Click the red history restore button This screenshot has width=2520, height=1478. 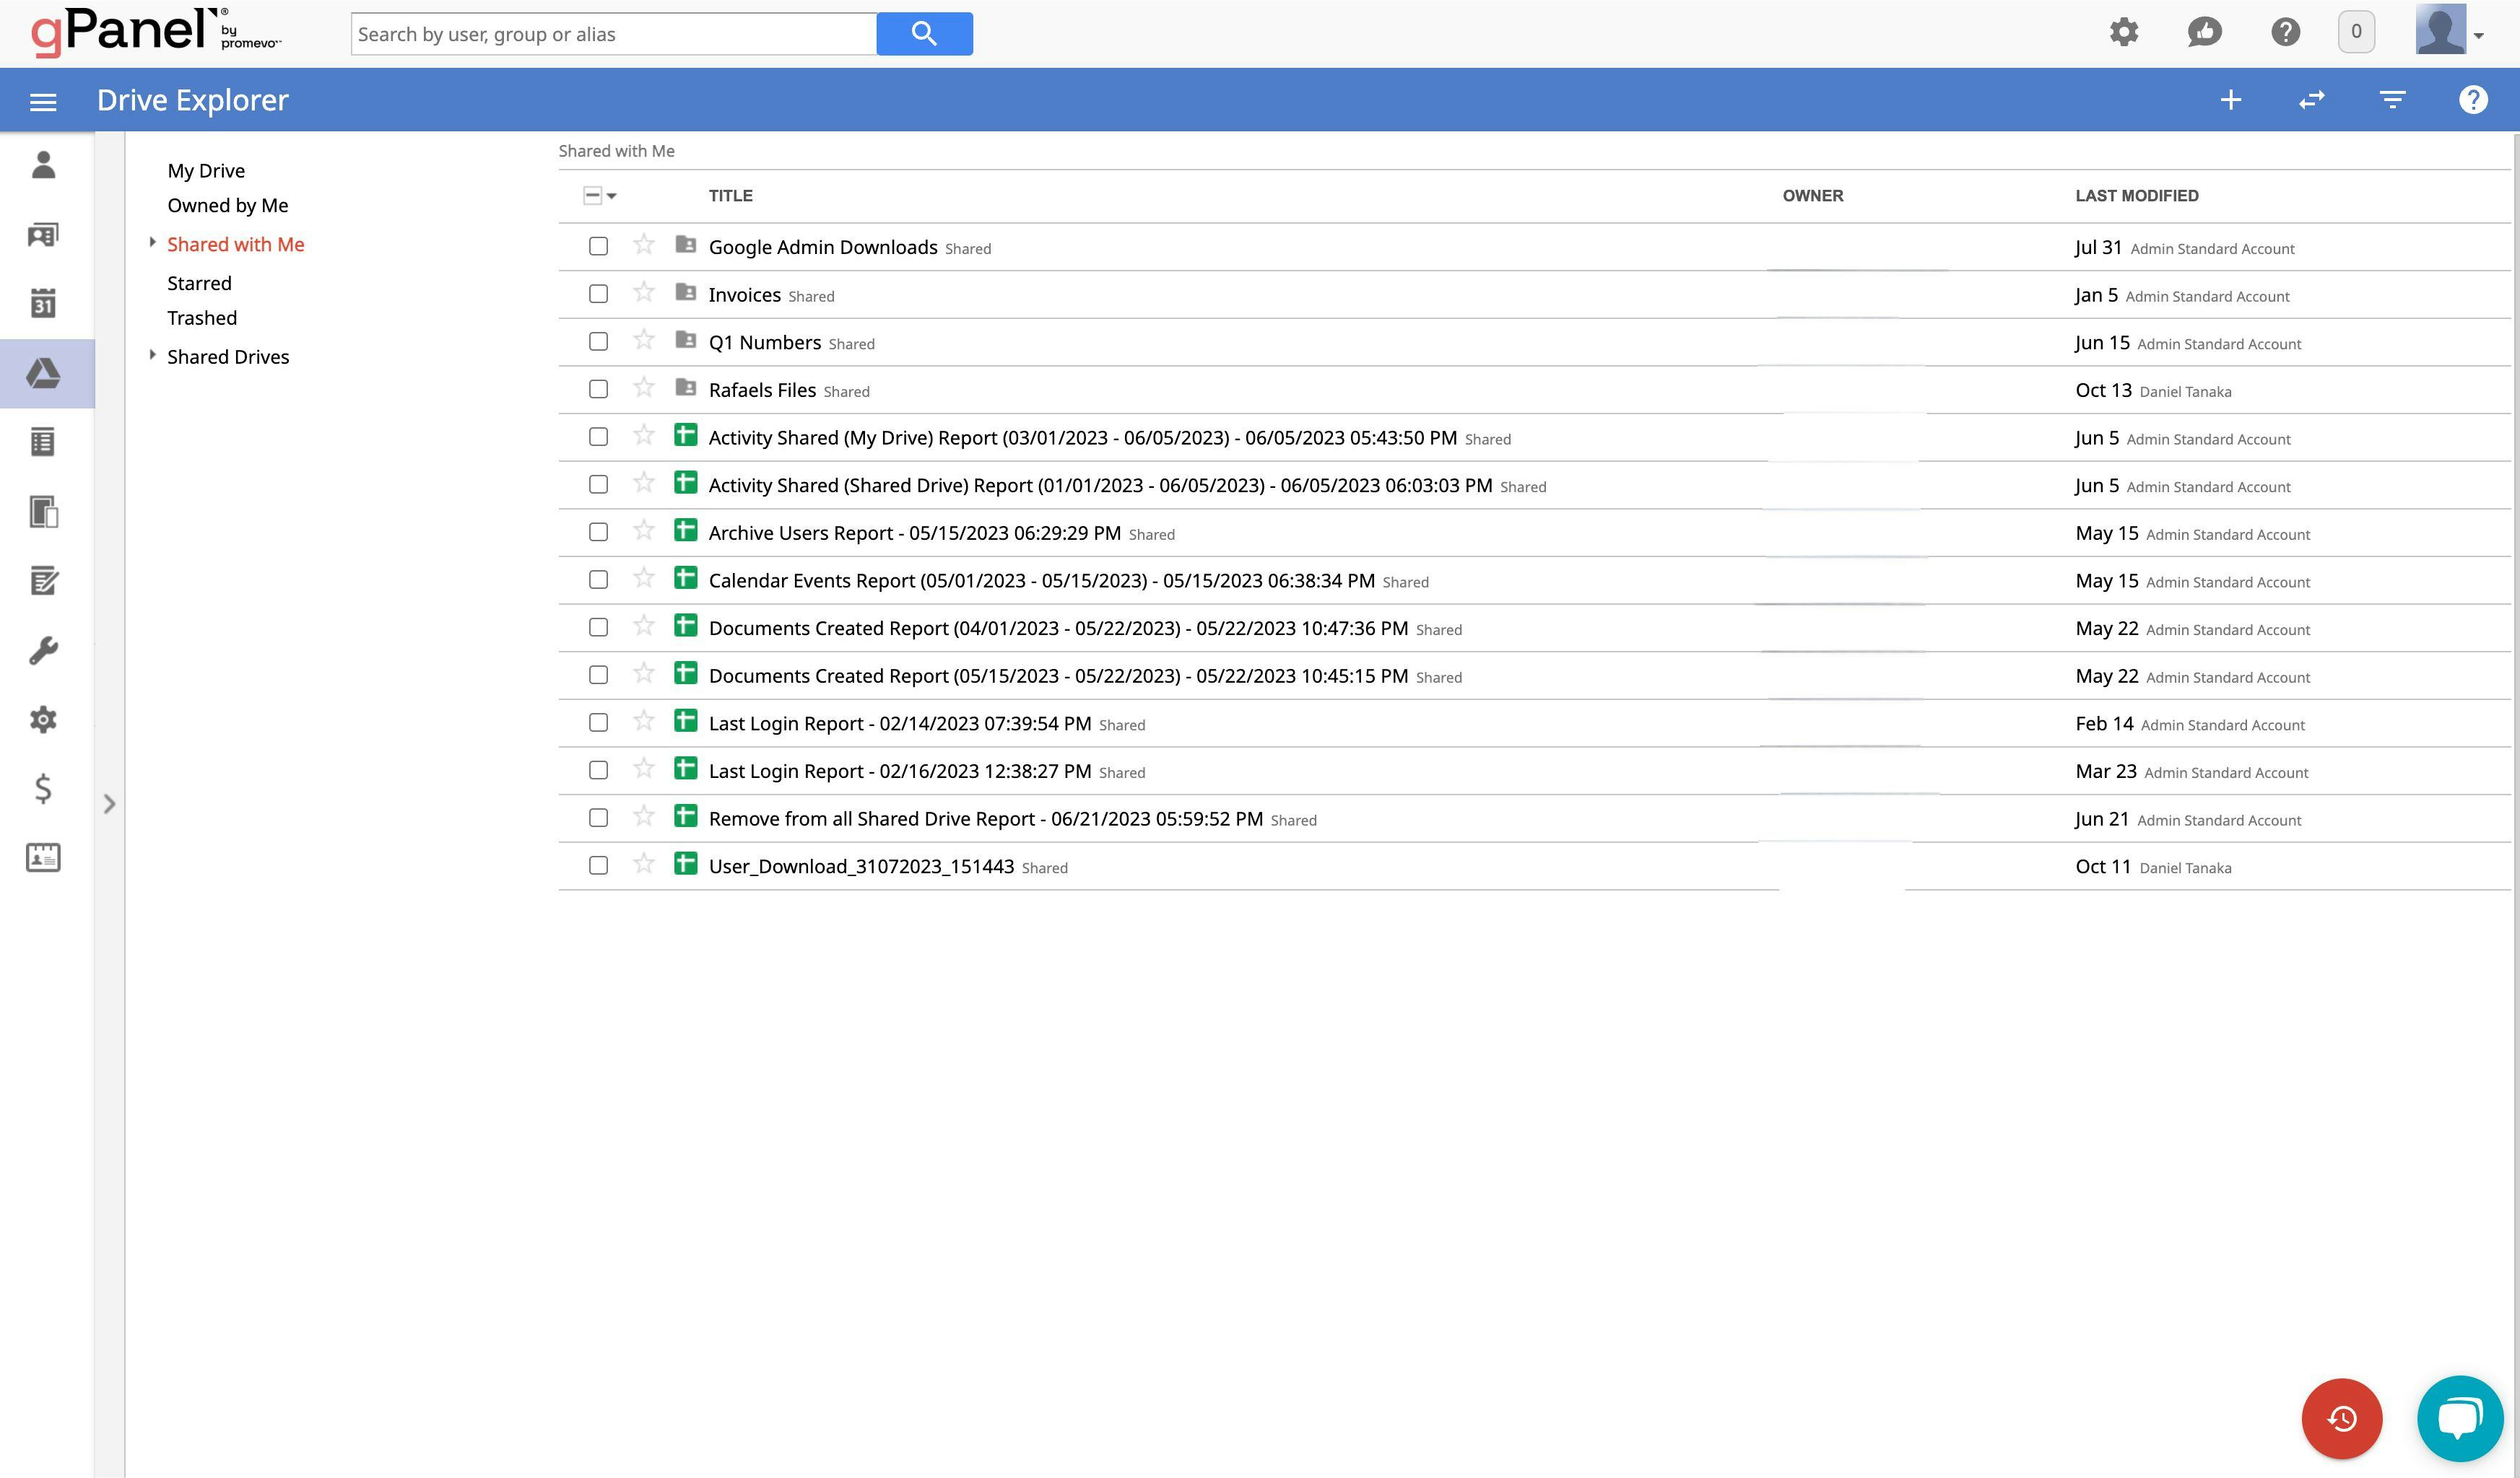(x=2341, y=1418)
